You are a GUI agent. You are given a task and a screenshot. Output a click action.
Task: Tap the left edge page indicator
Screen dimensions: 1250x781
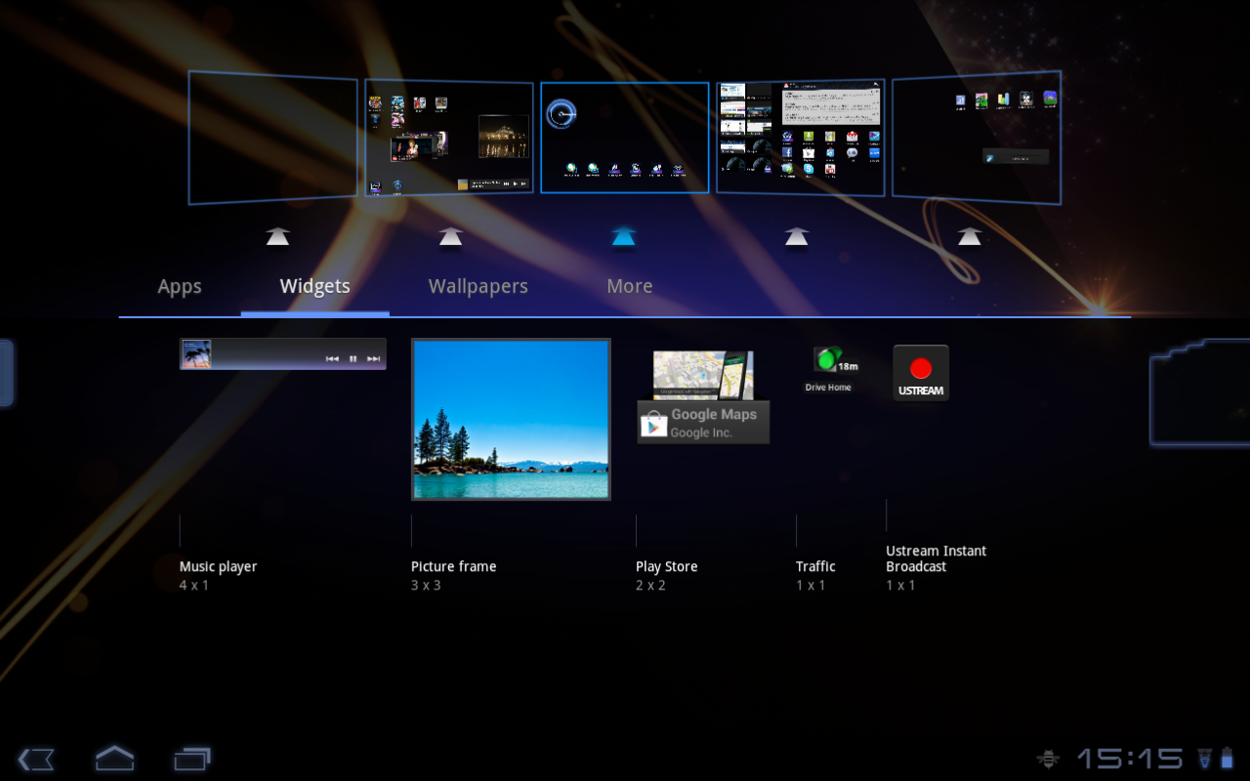[x=6, y=372]
